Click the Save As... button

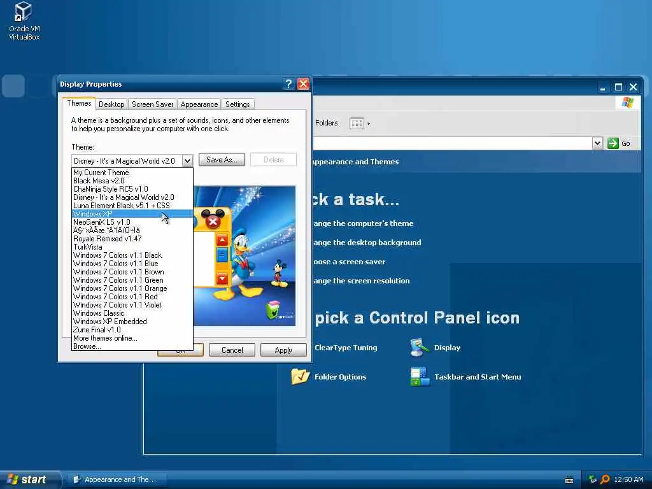[x=222, y=160]
